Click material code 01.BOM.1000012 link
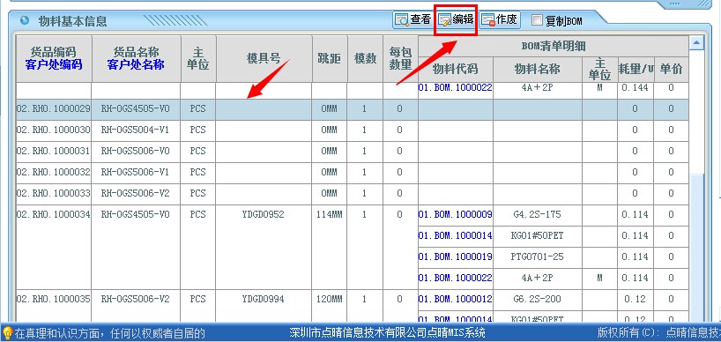This screenshot has height=342, width=721. tap(455, 300)
